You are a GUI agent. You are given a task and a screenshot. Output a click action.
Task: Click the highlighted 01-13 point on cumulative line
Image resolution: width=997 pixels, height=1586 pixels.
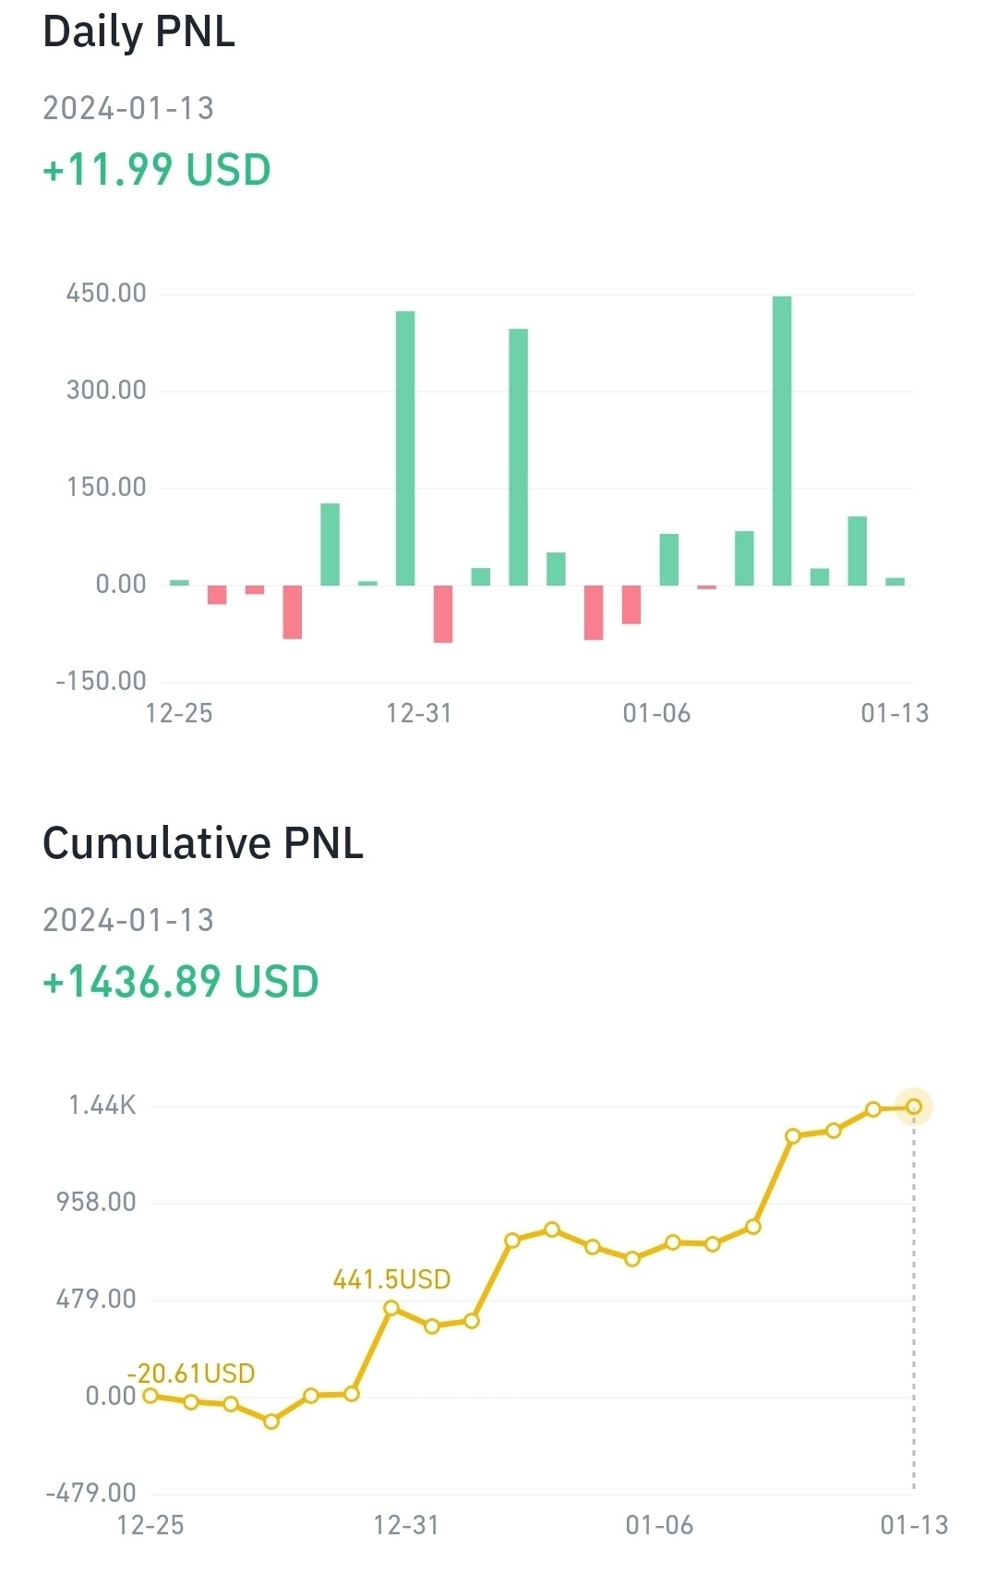tap(914, 1107)
